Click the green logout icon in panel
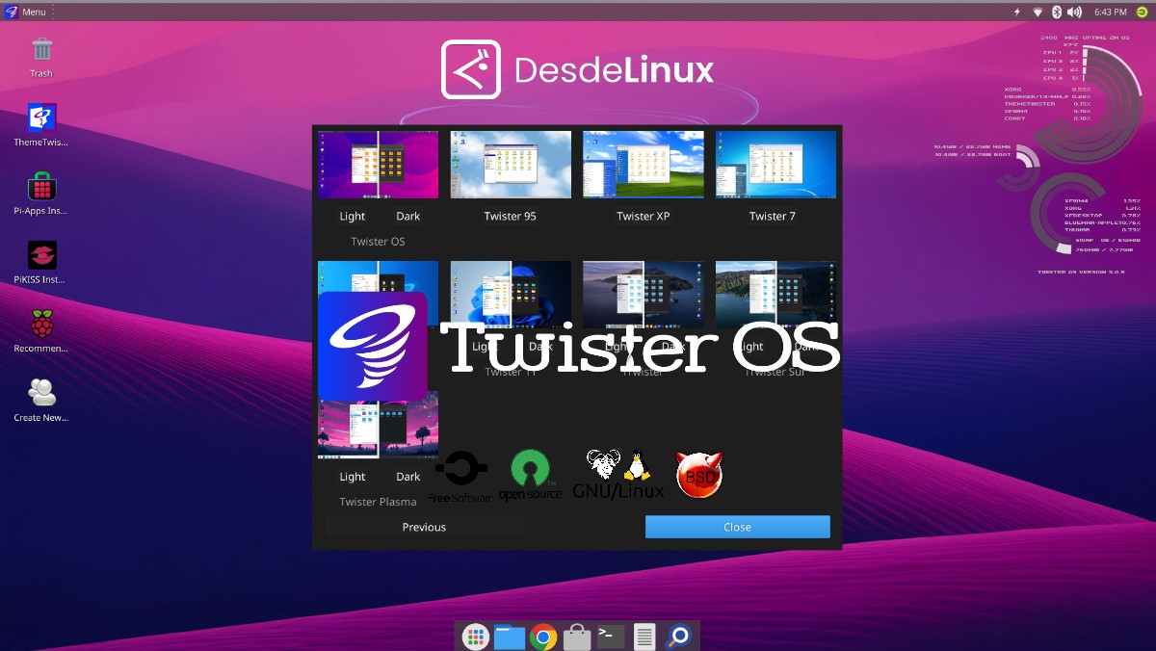Image resolution: width=1156 pixels, height=651 pixels. (x=1142, y=12)
